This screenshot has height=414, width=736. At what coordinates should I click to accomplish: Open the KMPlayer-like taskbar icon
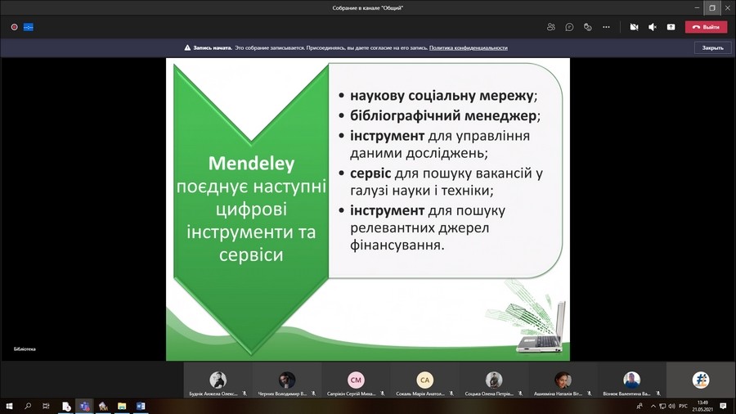pos(103,407)
